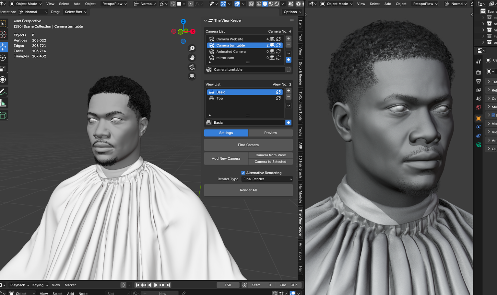Click refresh icon on the Top view row
This screenshot has height=295, width=497.
(278, 98)
